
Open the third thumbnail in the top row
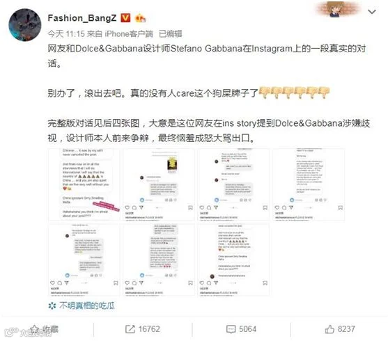[233, 184]
